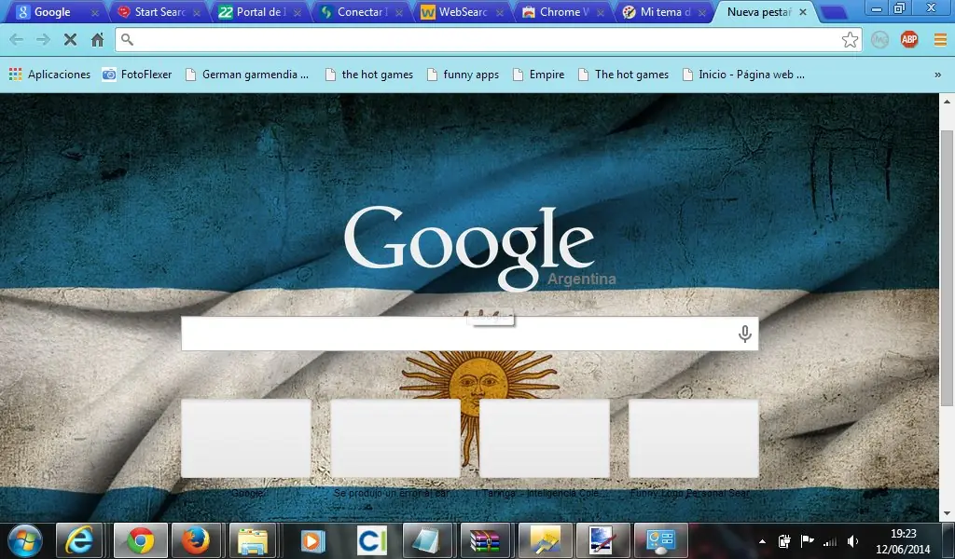This screenshot has height=559, width=955.
Task: Open the Chrome menu hamburger icon
Action: click(x=940, y=40)
